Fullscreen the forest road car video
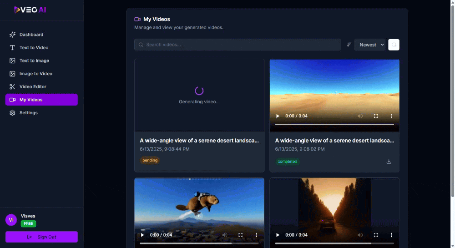This screenshot has height=248, width=455. coord(376,235)
